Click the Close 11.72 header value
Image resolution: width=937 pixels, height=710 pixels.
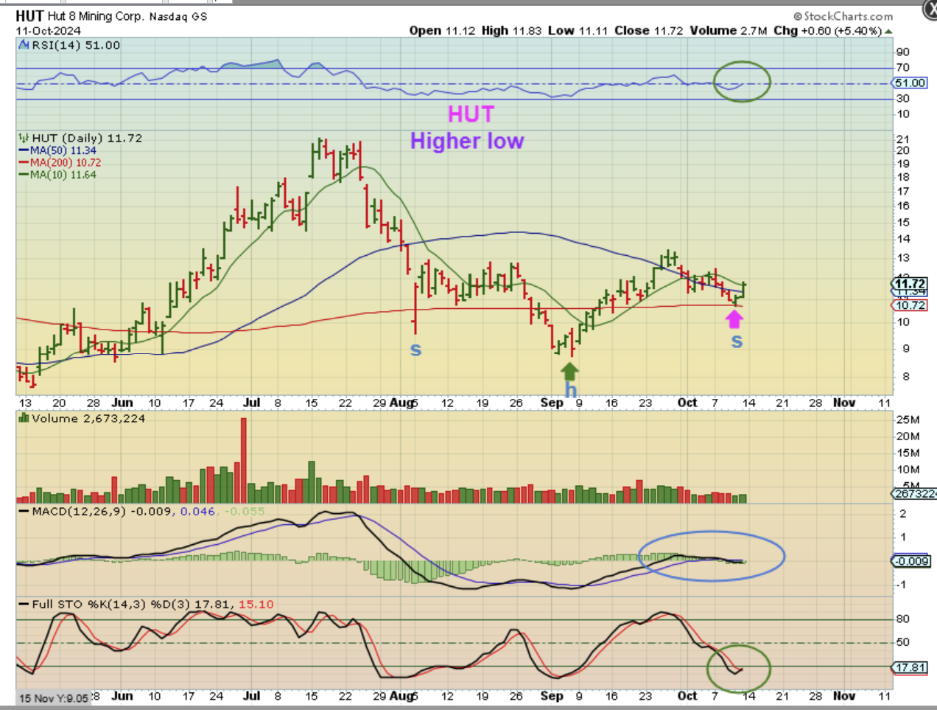(649, 30)
